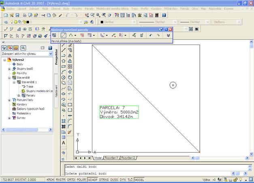The height and width of the screenshot is (183, 254).
Task: Toggle DYN dynamic input
Action: (123, 180)
